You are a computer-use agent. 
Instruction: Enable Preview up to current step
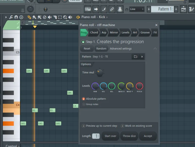pyautogui.click(x=83, y=126)
